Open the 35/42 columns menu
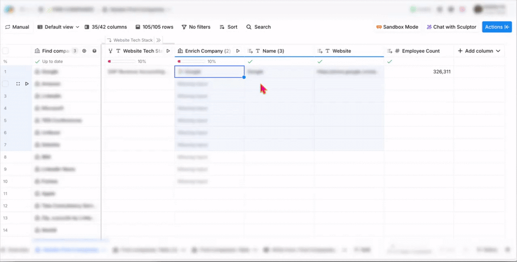The width and height of the screenshot is (517, 262). pos(106,27)
